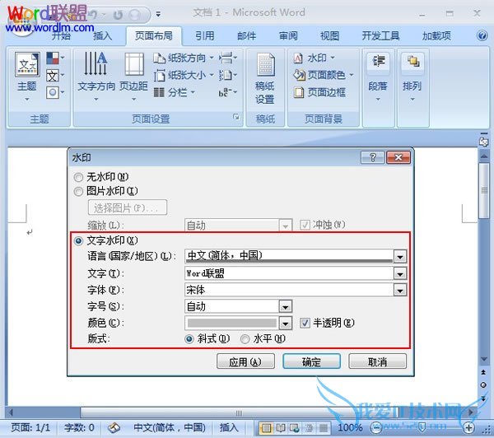Open theme effects icon
This screenshot has height=438, width=494.
click(55, 92)
